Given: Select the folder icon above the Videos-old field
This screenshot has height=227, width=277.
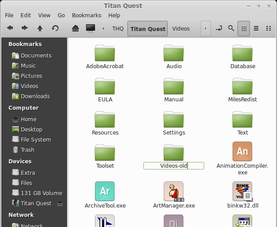Looking at the screenshot, I should [x=174, y=153].
